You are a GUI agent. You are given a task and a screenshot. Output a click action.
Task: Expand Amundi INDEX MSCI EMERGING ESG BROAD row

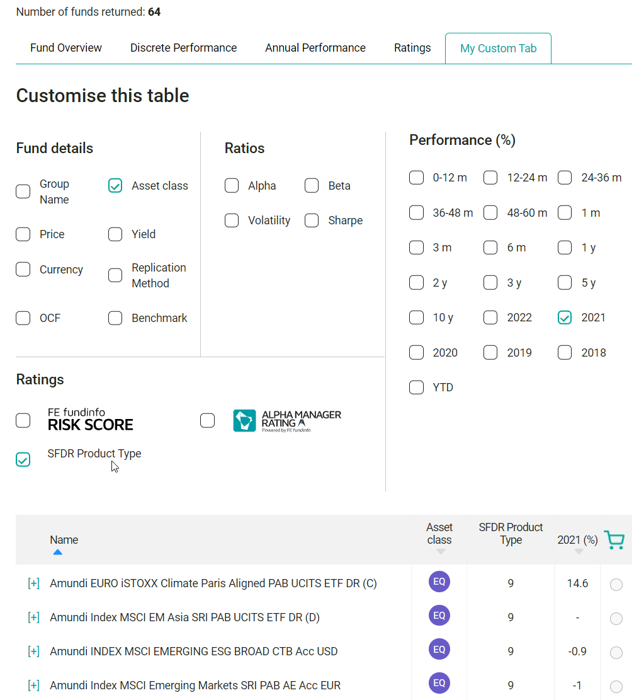(x=33, y=651)
